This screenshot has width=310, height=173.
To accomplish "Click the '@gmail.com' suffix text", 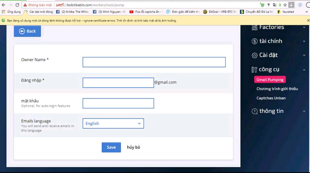I will click(x=165, y=82).
